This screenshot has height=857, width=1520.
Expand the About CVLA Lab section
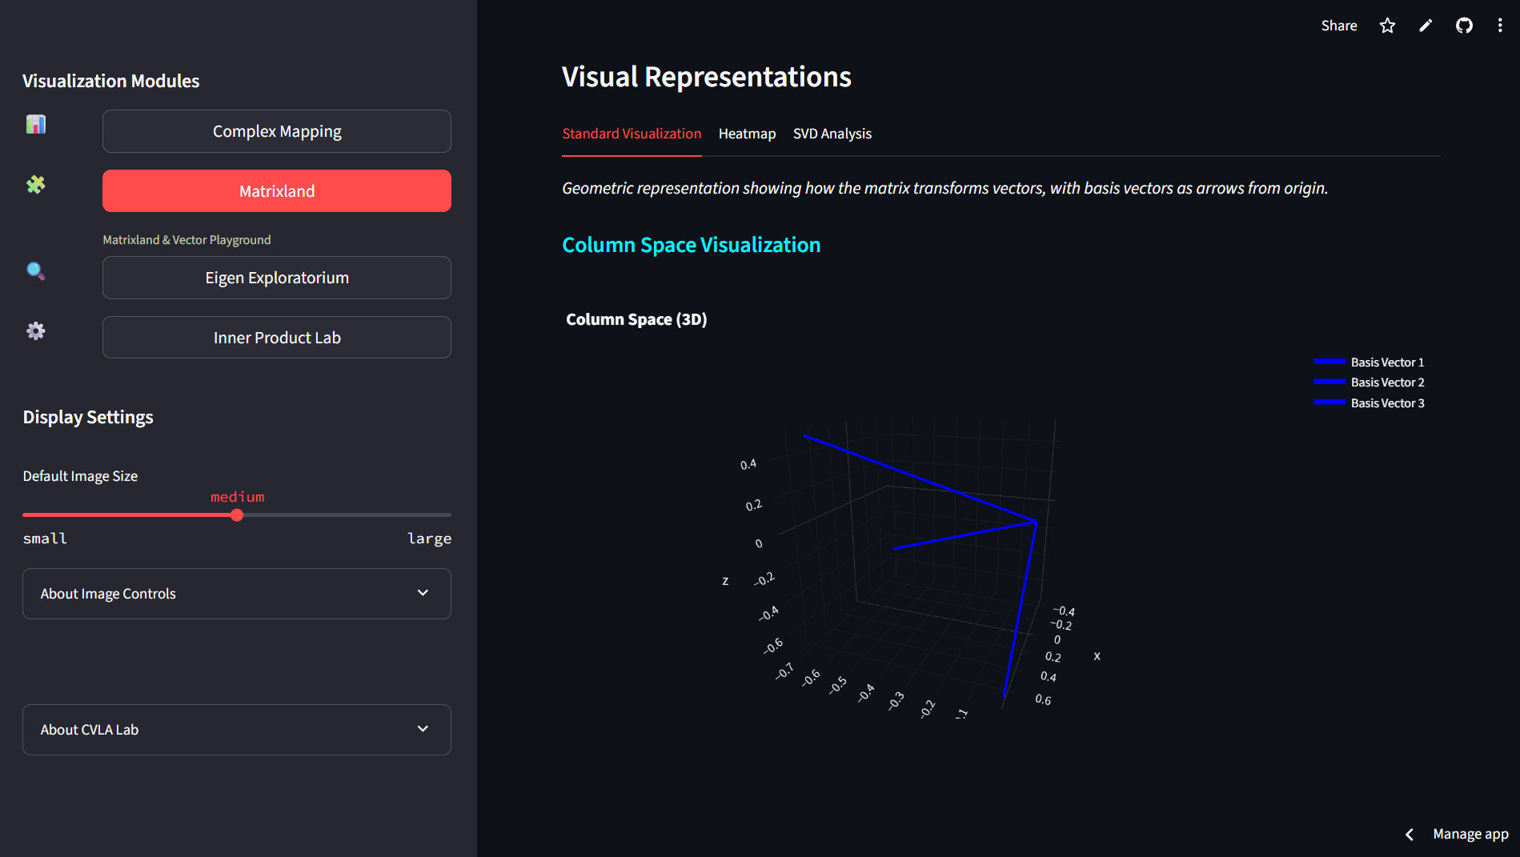pyautogui.click(x=236, y=729)
